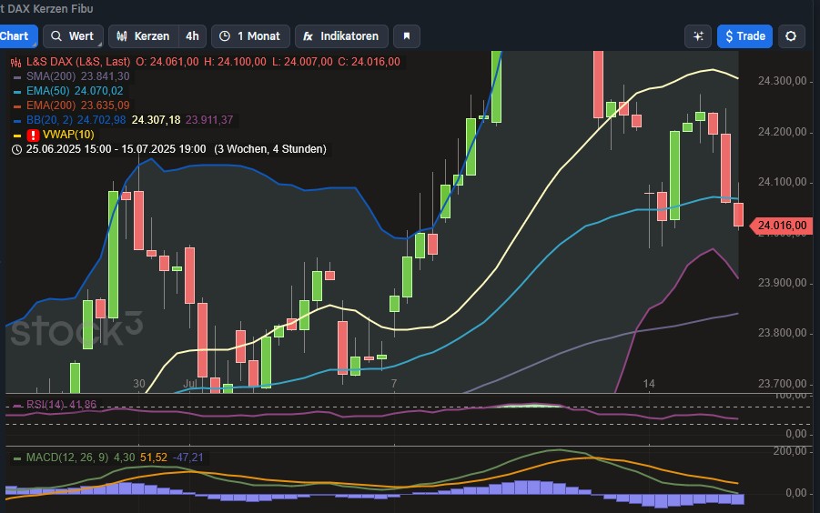Select the MACD(12, 26, 9) indicator legend
Image resolution: width=820 pixels, height=513 pixels.
pyautogui.click(x=67, y=458)
